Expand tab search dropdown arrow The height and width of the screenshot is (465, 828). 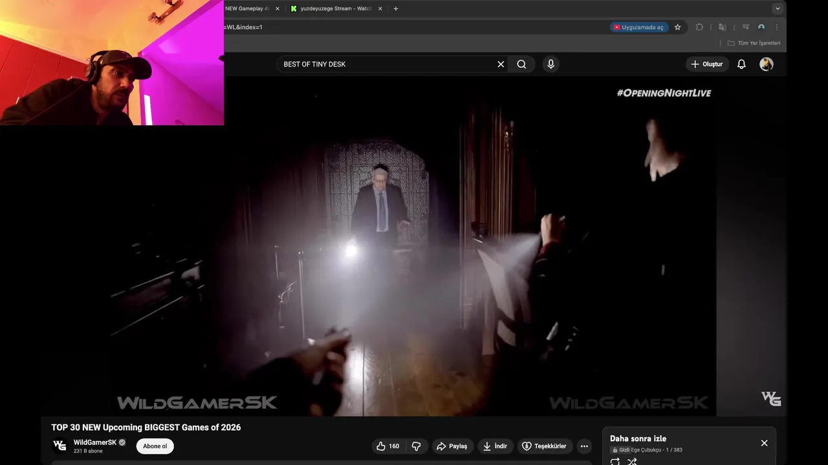pos(778,8)
